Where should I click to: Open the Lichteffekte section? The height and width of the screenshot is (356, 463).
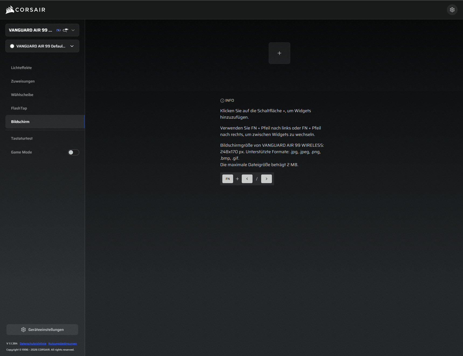click(x=21, y=68)
